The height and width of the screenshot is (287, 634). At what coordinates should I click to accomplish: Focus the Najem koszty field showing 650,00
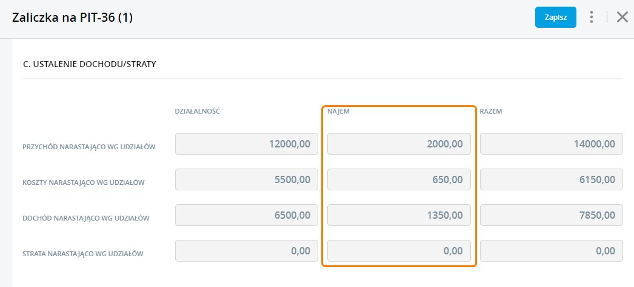(x=399, y=179)
